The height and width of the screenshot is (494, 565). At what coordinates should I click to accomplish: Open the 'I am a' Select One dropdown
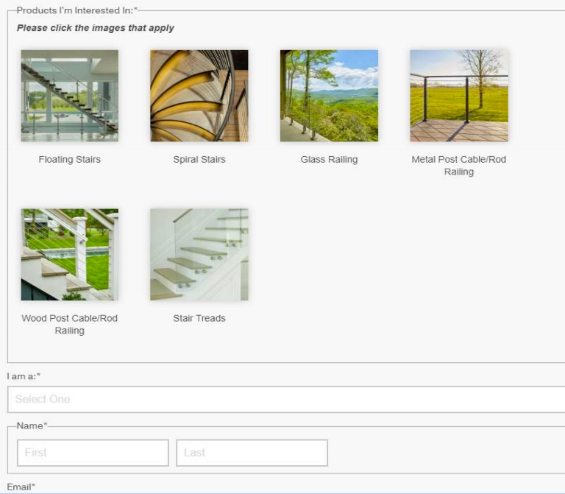pos(286,399)
